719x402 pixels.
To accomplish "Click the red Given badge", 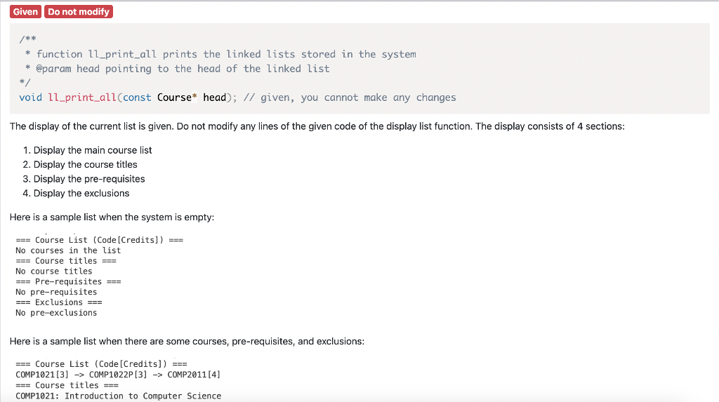I will pyautogui.click(x=25, y=11).
